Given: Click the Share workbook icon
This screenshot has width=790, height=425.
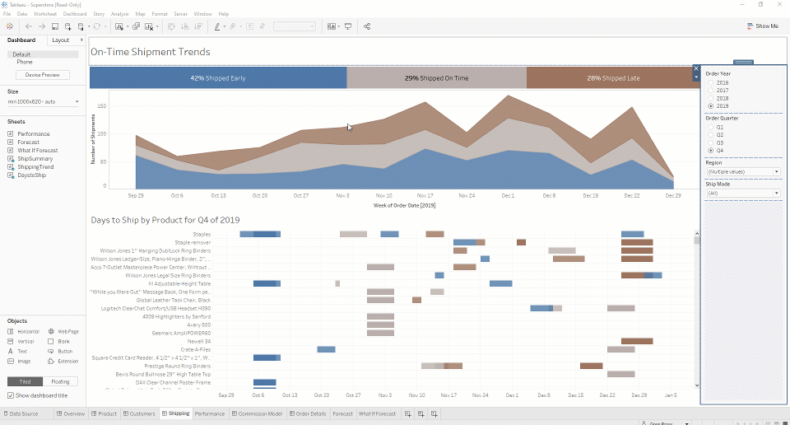Looking at the screenshot, I should tap(367, 26).
